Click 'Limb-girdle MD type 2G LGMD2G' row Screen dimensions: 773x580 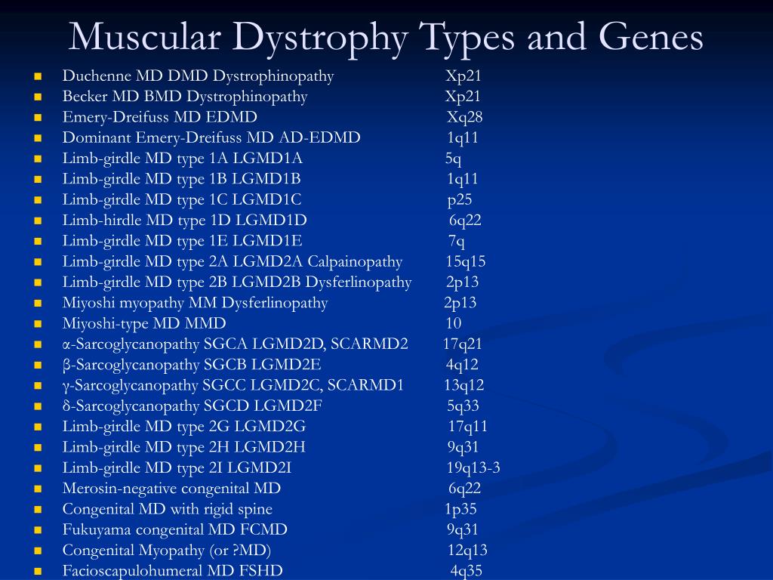point(184,427)
